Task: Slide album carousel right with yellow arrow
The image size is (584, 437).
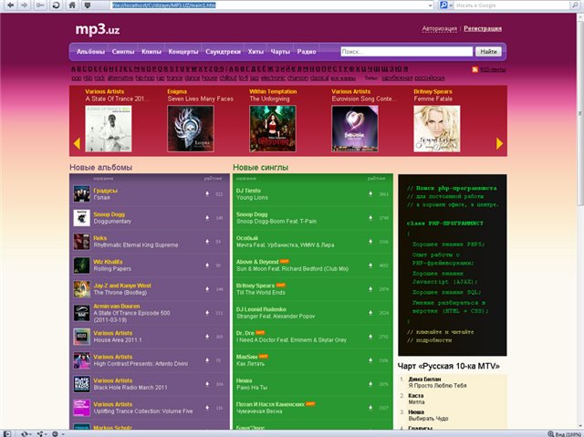Action: 499,143
